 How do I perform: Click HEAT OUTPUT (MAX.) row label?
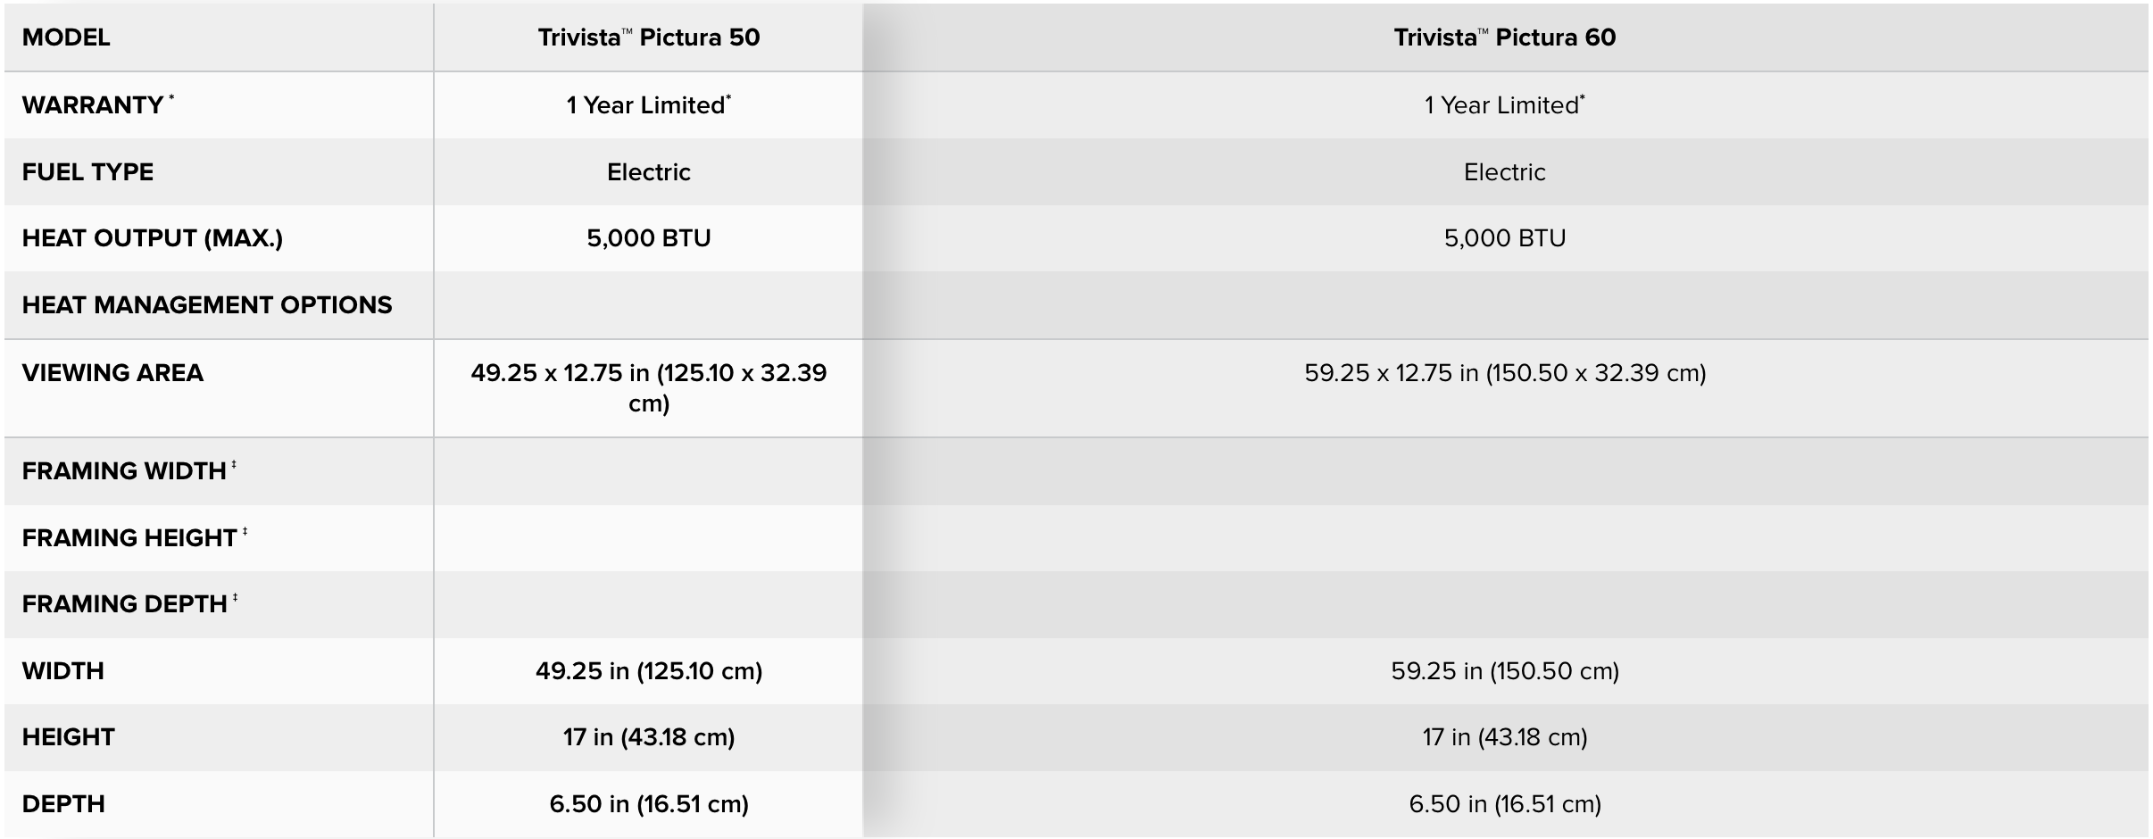[x=152, y=238]
